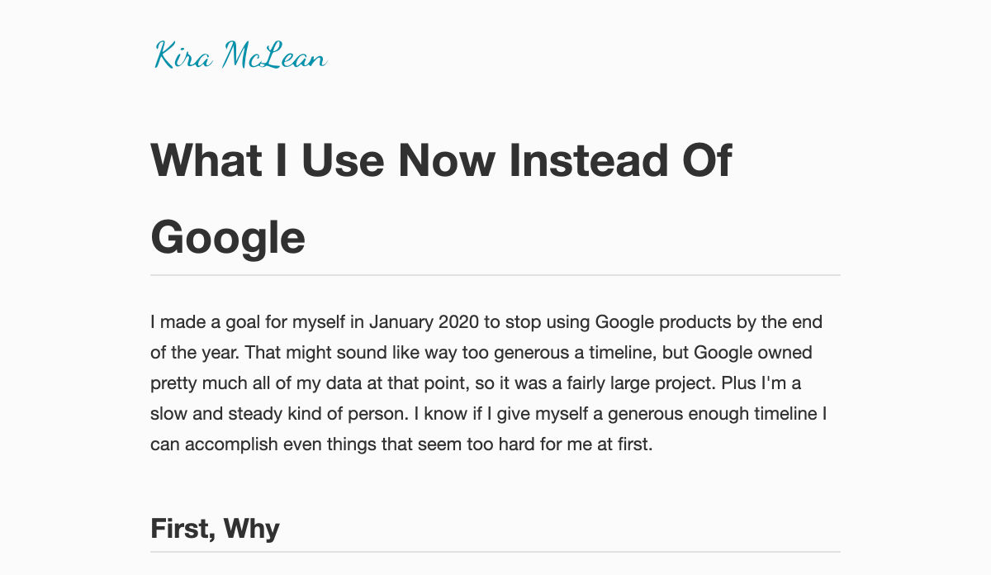This screenshot has width=991, height=575.
Task: Click the word "What" starting the main heading
Action: click(x=196, y=160)
